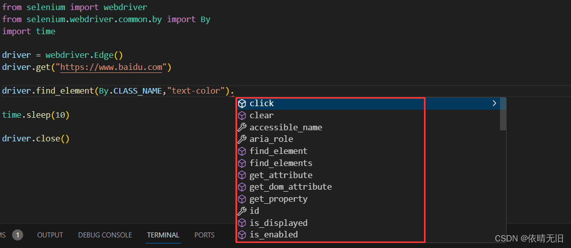Click the cube icon beside is_displayed
Image resolution: width=571 pixels, height=248 pixels.
(242, 223)
